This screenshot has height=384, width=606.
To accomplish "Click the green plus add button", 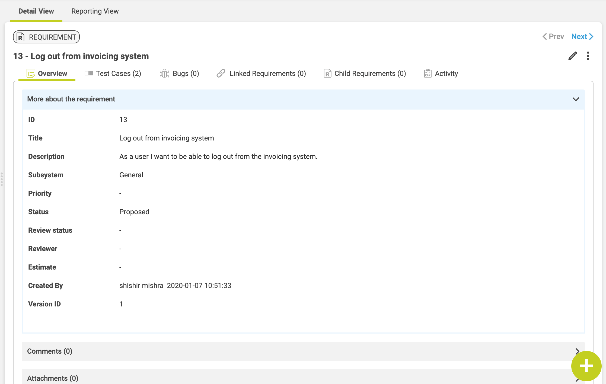I will point(586,366).
